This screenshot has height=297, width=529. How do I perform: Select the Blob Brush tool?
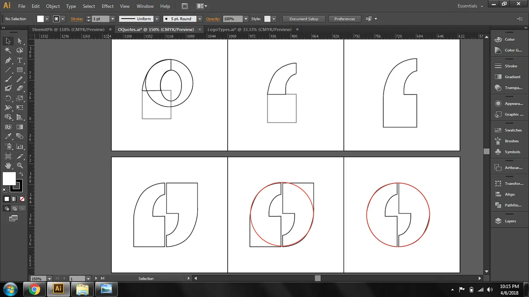pyautogui.click(x=8, y=88)
